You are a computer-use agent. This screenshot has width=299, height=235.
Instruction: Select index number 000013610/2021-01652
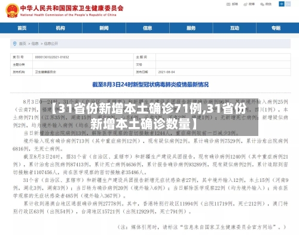(52, 57)
